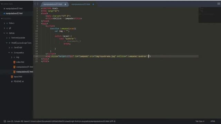The height and width of the screenshot is (124, 221).
Task: Open manipuladores02.html from the folder tree
Action: [x=25, y=72]
